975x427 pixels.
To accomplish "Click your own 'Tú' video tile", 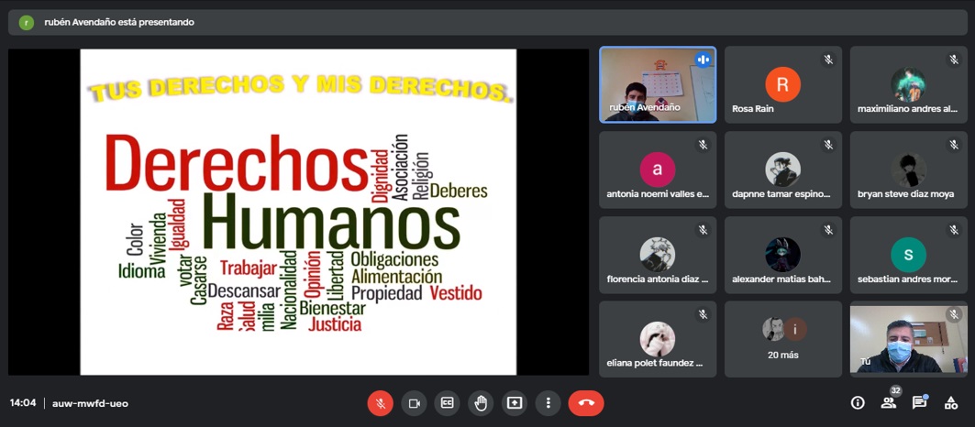I will pos(908,339).
